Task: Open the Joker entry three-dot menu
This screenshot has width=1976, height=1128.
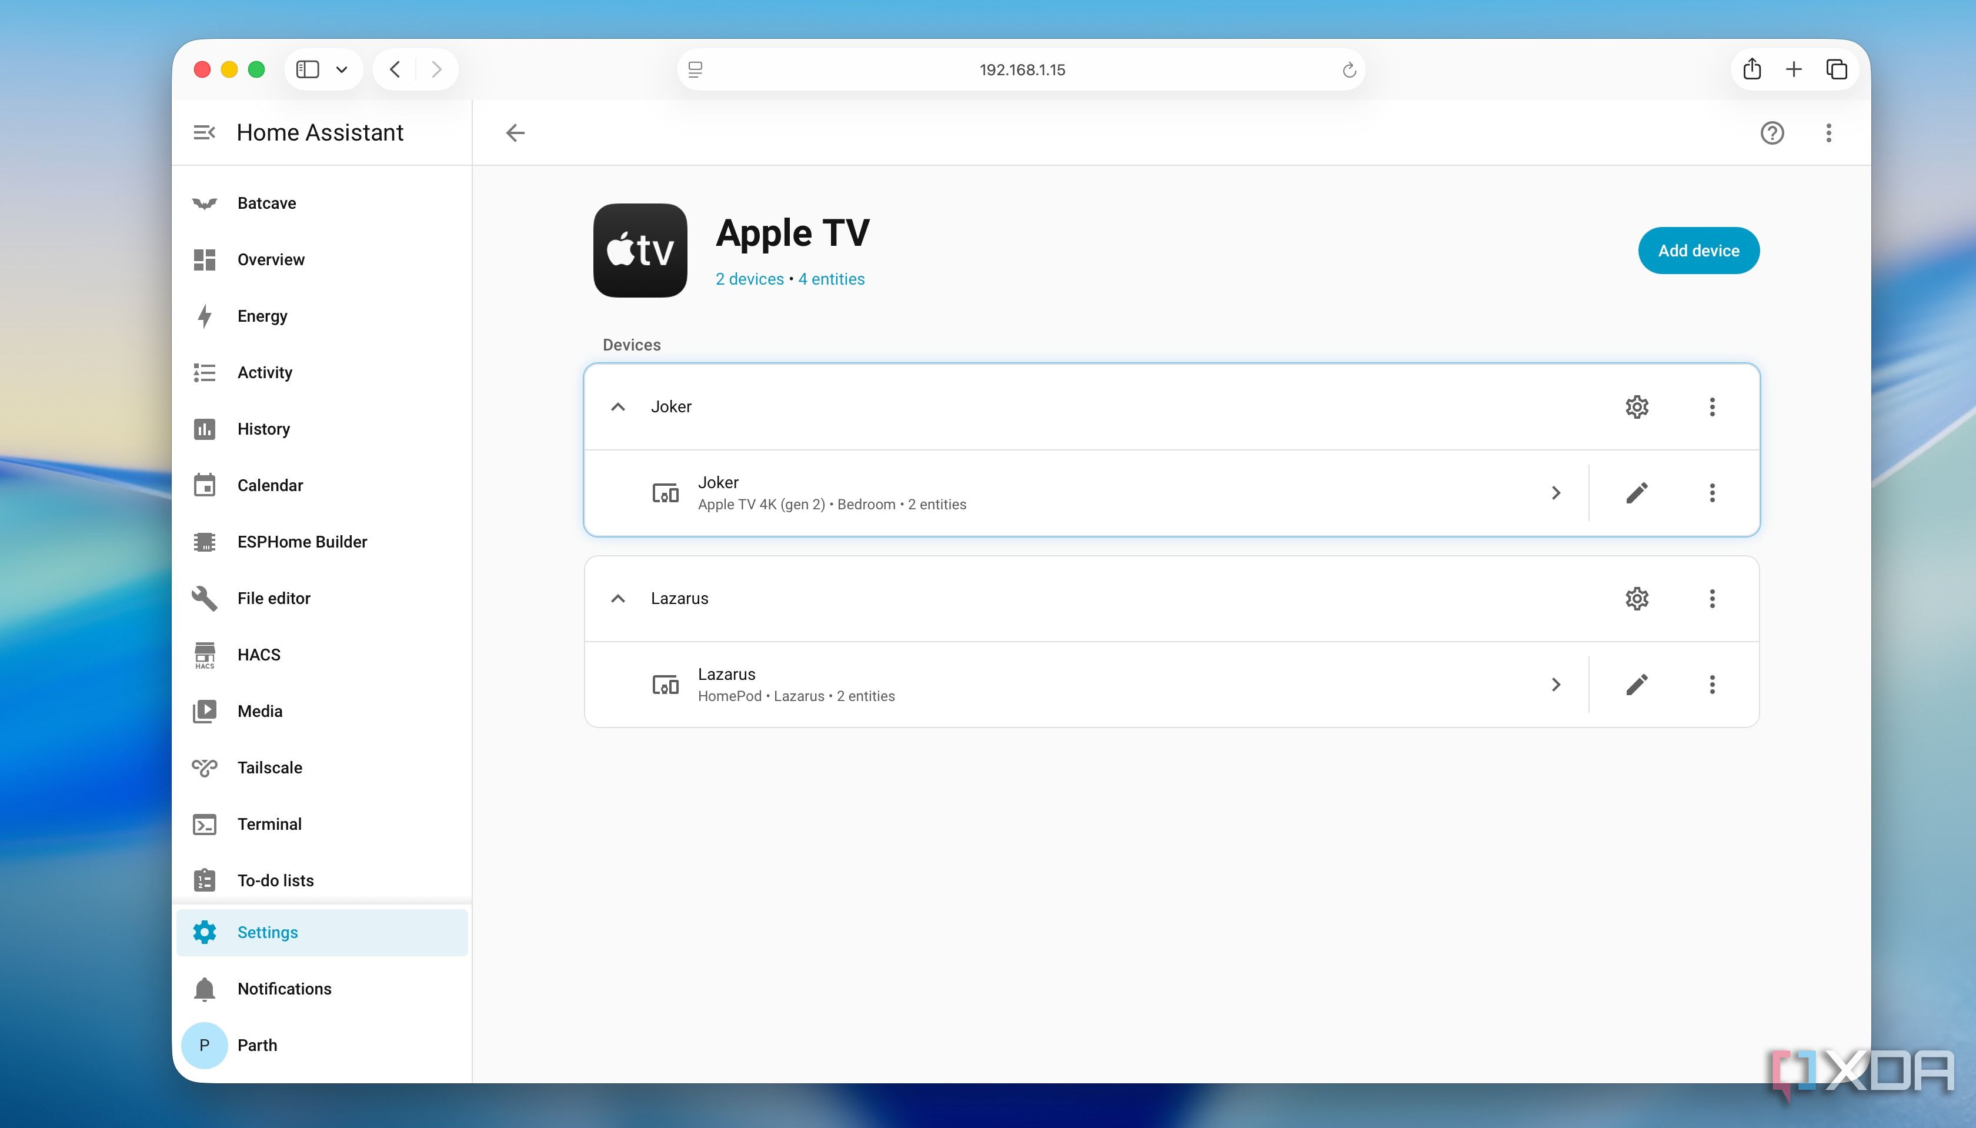Action: (x=1712, y=407)
